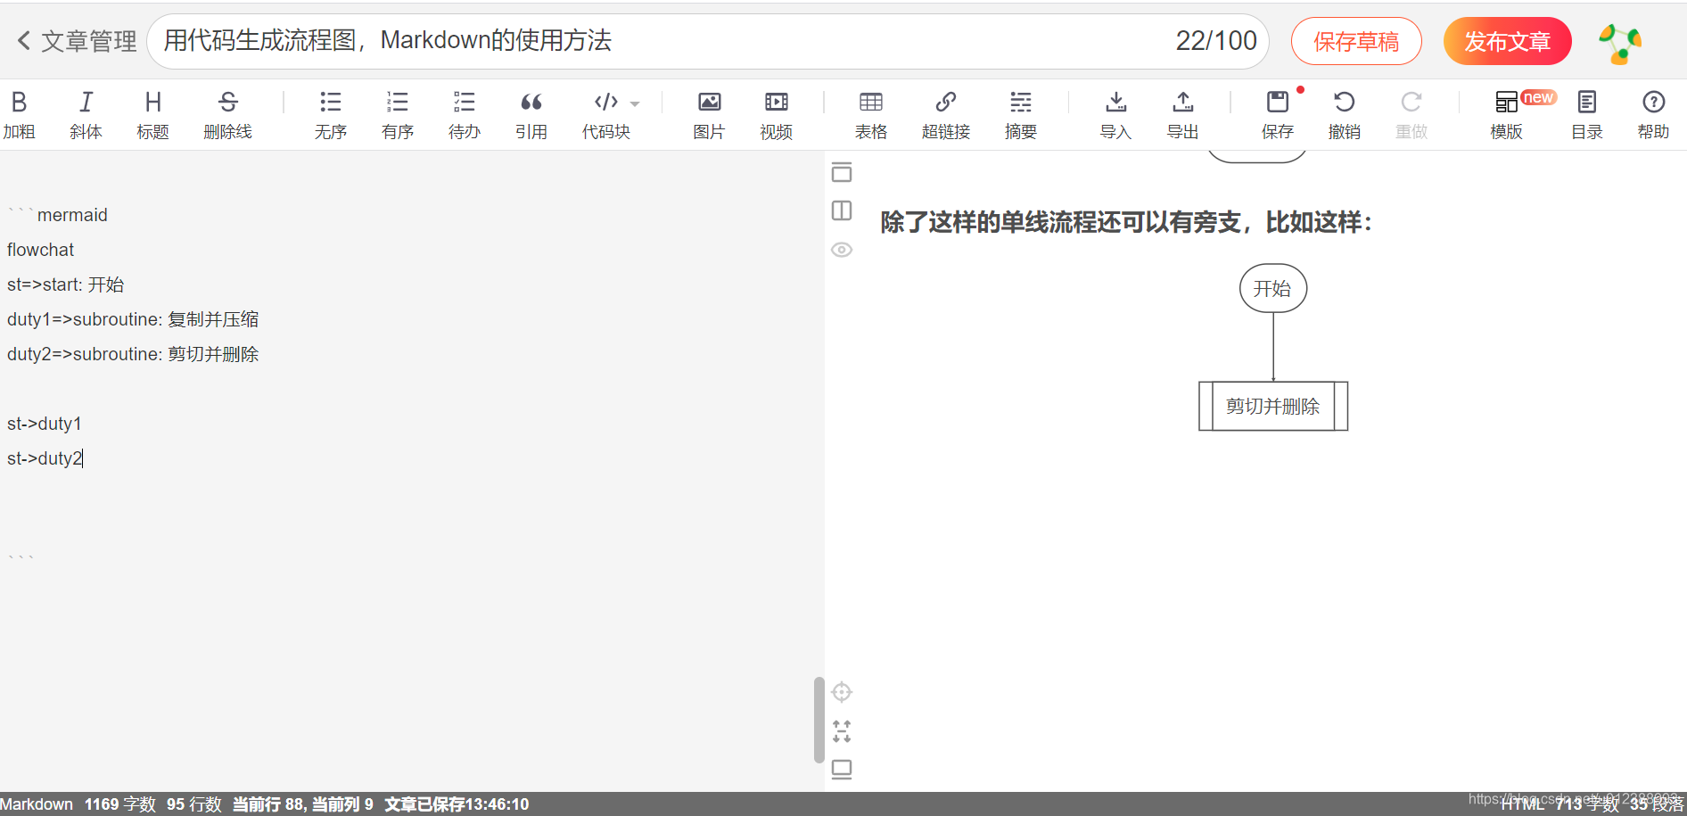
Task: Toggle sync scroll crosshair icon
Action: [842, 692]
